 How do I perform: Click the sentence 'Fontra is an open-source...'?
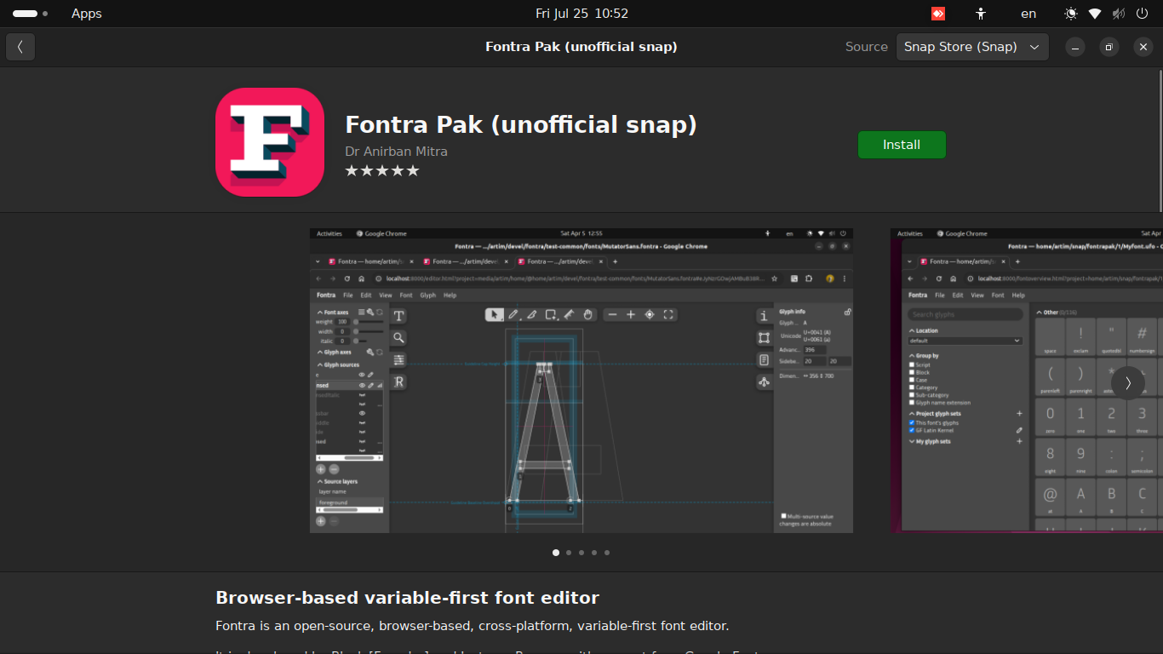click(473, 626)
